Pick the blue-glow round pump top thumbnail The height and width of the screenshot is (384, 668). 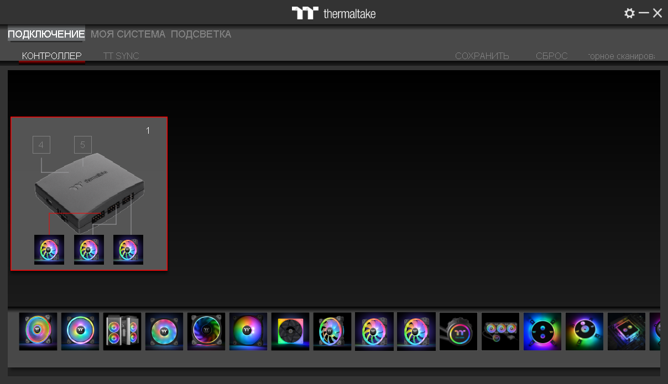pyautogui.click(x=542, y=332)
